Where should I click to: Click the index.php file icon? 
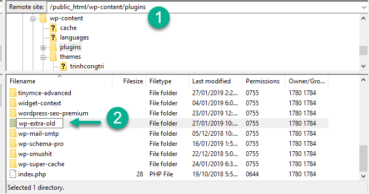click(13, 174)
